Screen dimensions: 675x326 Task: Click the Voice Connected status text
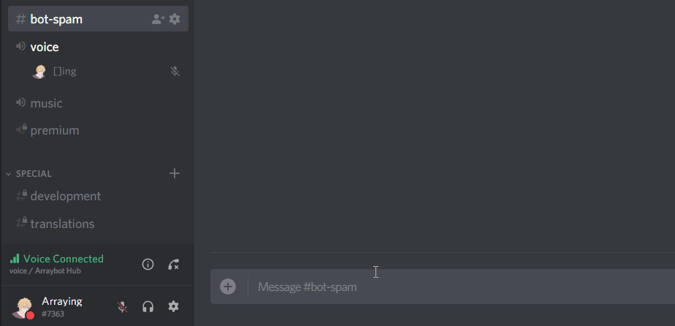pos(64,259)
